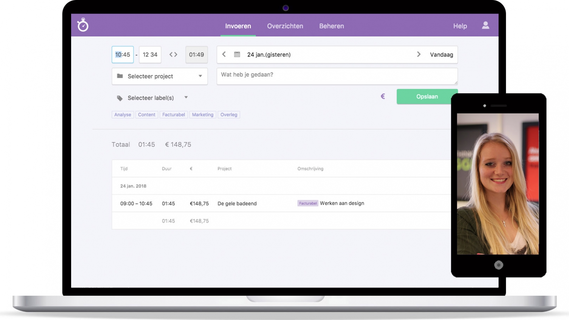This screenshot has height=320, width=569.
Task: Focus the end time field 12 34
Action: point(150,54)
